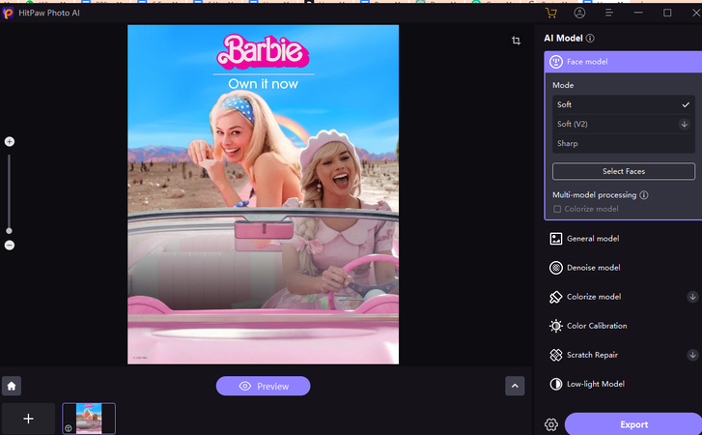Screen dimensions: 702x435
Task: Select the General model item
Action: [x=593, y=239]
